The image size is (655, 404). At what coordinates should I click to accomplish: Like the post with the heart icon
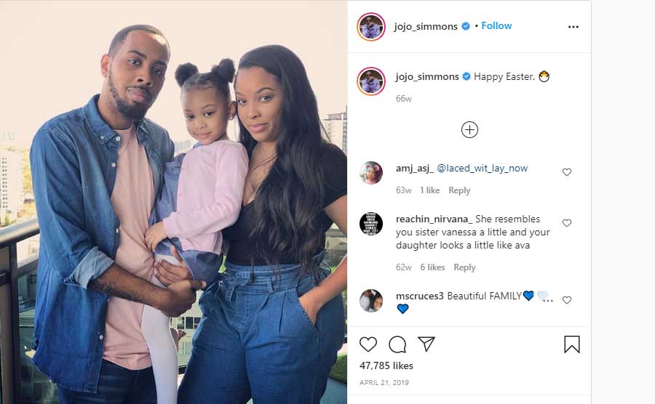(368, 344)
